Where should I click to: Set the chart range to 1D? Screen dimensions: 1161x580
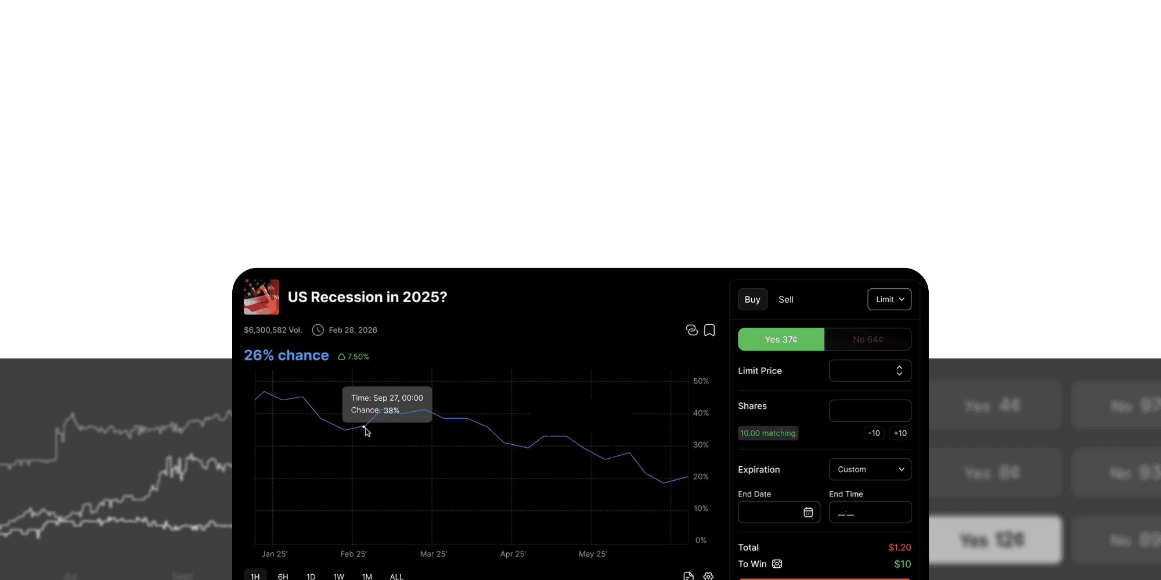tap(311, 576)
